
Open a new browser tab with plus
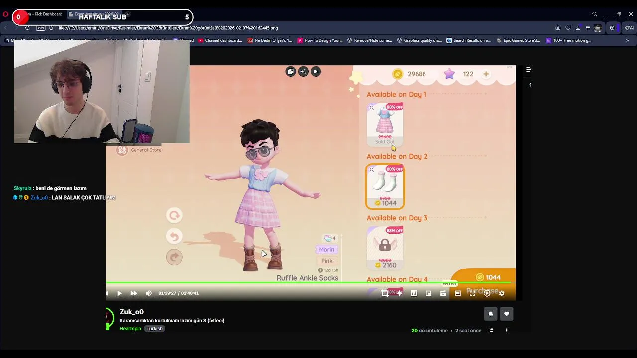tap(128, 14)
